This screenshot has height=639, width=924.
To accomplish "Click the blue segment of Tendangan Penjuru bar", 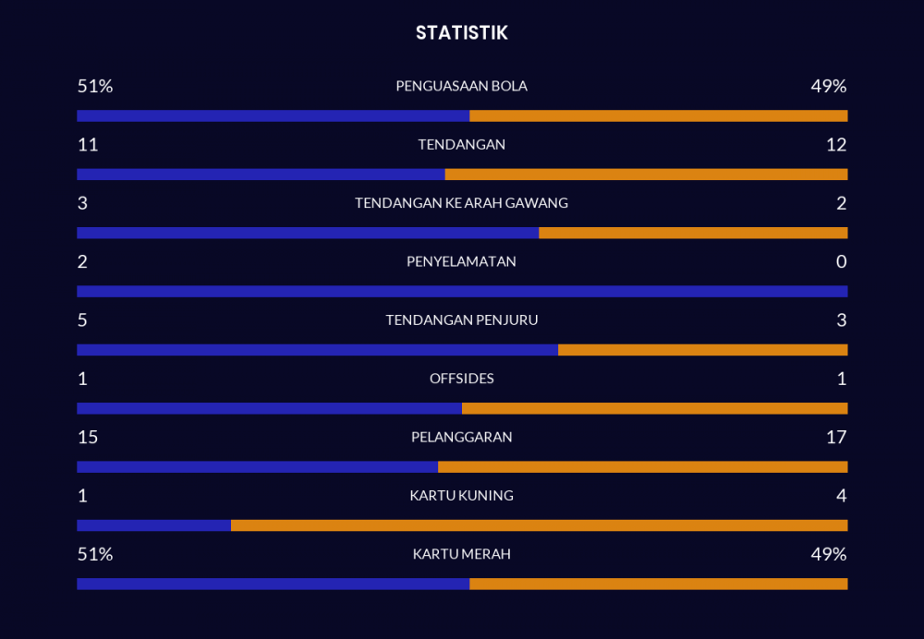I will [x=317, y=350].
